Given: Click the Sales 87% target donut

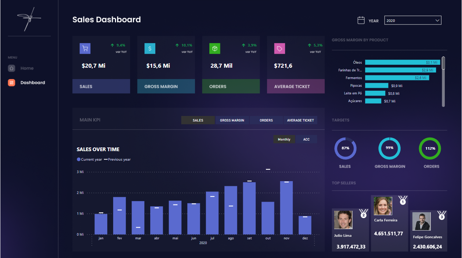Looking at the screenshot, I should point(345,149).
